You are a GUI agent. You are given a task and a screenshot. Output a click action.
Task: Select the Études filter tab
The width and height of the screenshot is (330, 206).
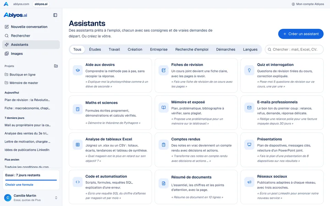click(x=95, y=49)
